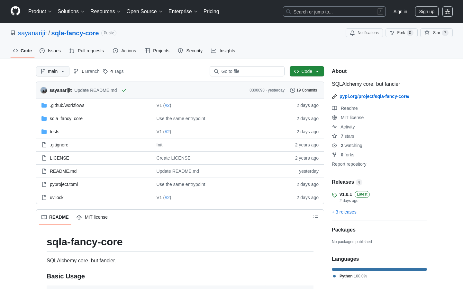Go to the GitHub homepage logo
The width and height of the screenshot is (463, 289).
[15, 11]
